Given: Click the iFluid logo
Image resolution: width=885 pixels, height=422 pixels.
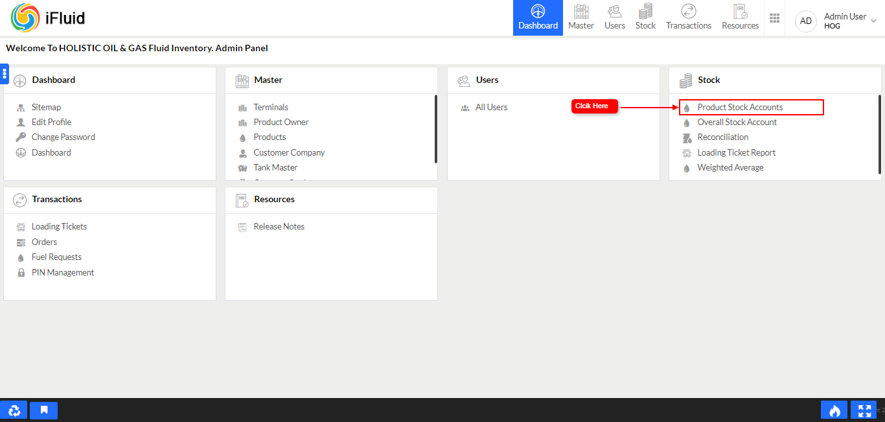Looking at the screenshot, I should pos(48,18).
